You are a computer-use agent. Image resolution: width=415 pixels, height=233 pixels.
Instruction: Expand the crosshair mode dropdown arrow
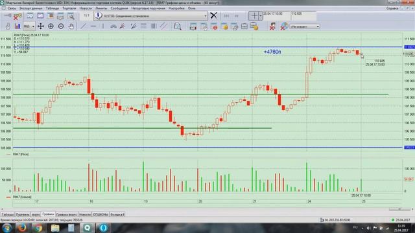[261, 16]
